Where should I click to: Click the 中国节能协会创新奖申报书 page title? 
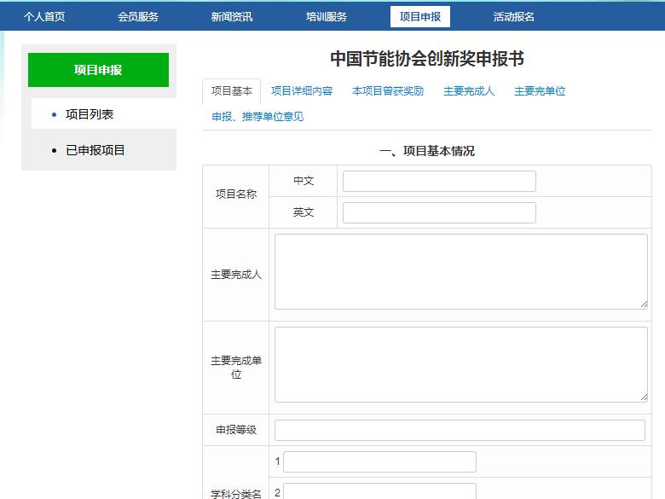(x=427, y=59)
